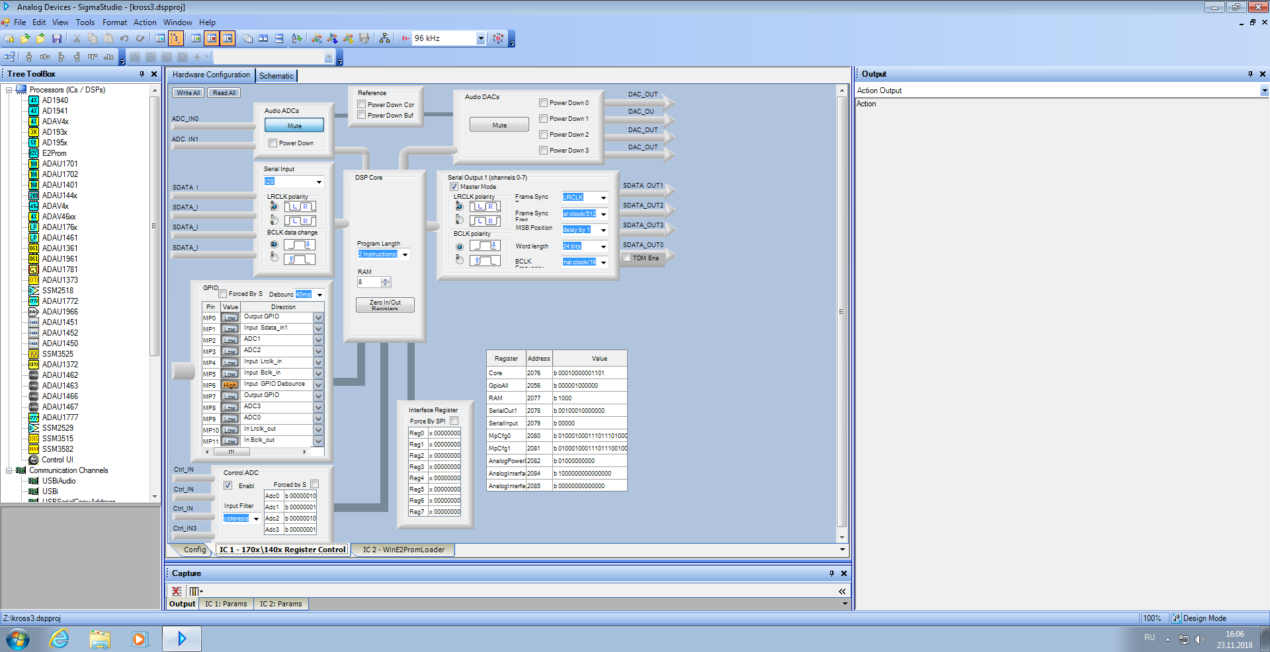Click the New Project toolbar icon
Screen dimensions: 1270x652
click(x=9, y=38)
